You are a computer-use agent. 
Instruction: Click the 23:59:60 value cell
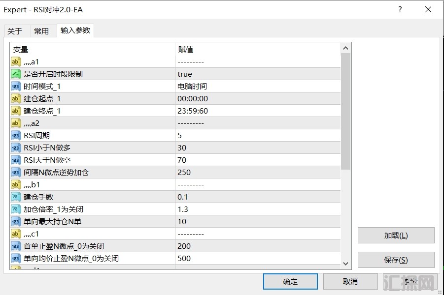[x=258, y=111]
